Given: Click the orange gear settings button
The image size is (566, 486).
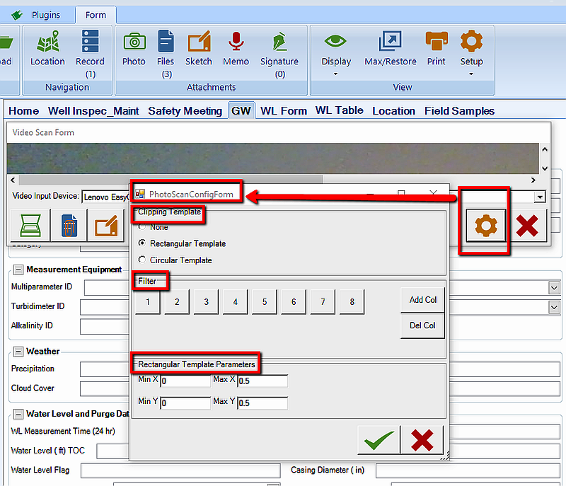Looking at the screenshot, I should (485, 226).
